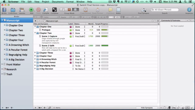Image resolution: width=195 pixels, height=110 pixels.
Task: Open gear menu in binder footer
Action: point(12,108)
